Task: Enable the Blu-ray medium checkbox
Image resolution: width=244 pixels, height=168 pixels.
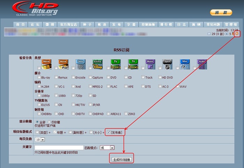Action: coord(39,78)
